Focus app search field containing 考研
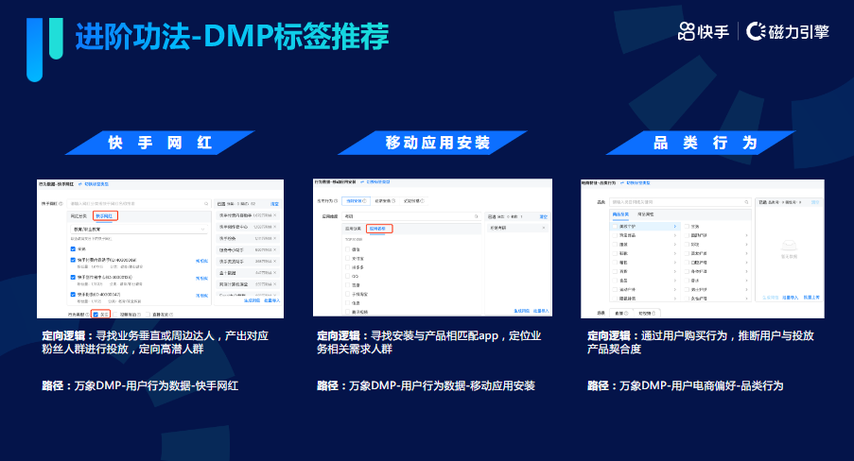 point(411,216)
